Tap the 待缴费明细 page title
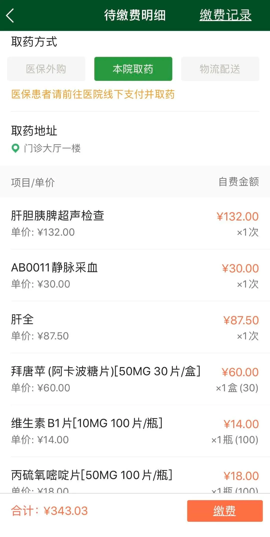 click(135, 15)
